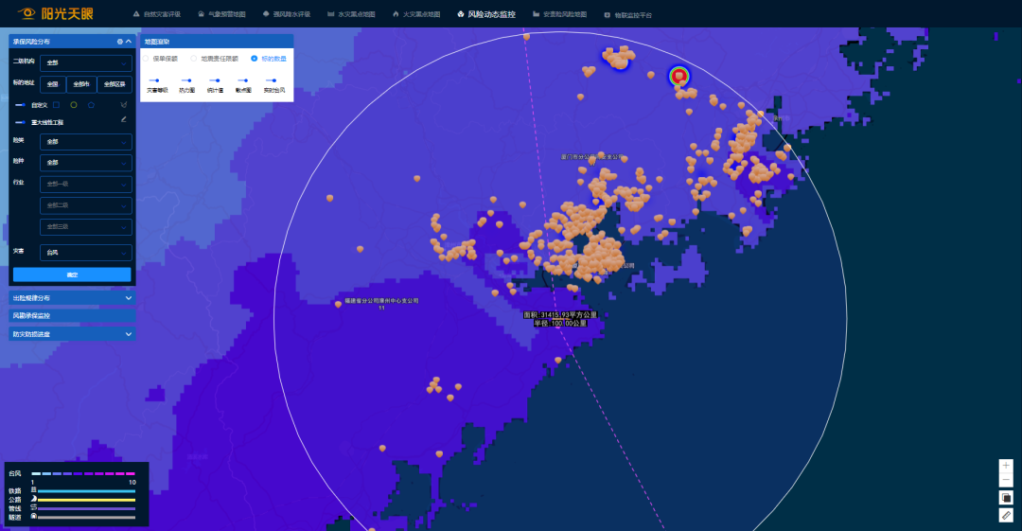Zoom out the map with minus button

coord(1006,480)
